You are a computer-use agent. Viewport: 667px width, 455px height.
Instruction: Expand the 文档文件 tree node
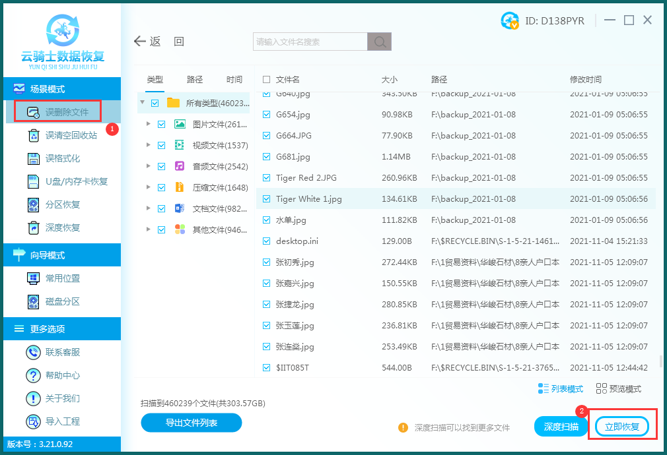(148, 208)
